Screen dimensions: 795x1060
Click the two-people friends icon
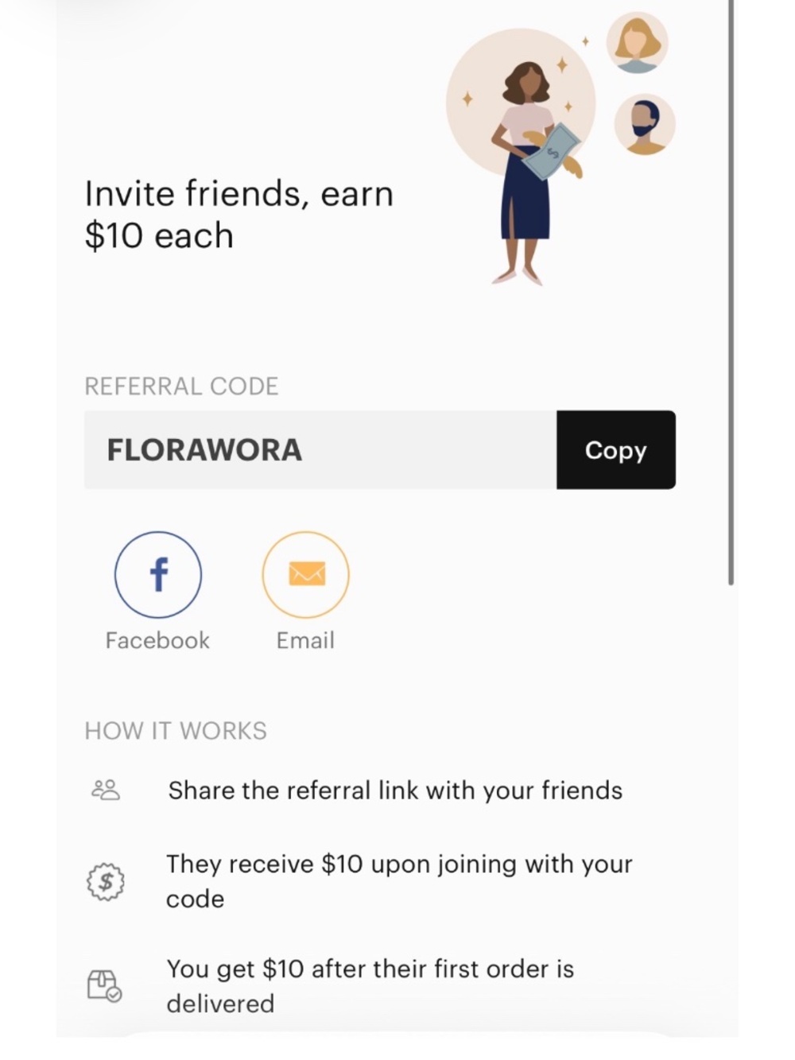106,790
